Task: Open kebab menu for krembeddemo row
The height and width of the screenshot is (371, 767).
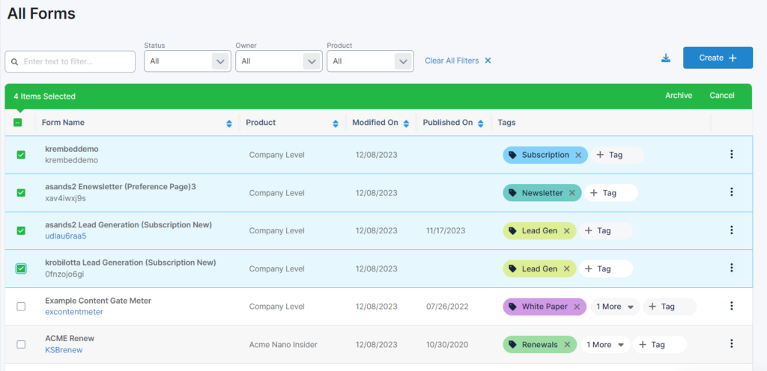Action: 731,154
